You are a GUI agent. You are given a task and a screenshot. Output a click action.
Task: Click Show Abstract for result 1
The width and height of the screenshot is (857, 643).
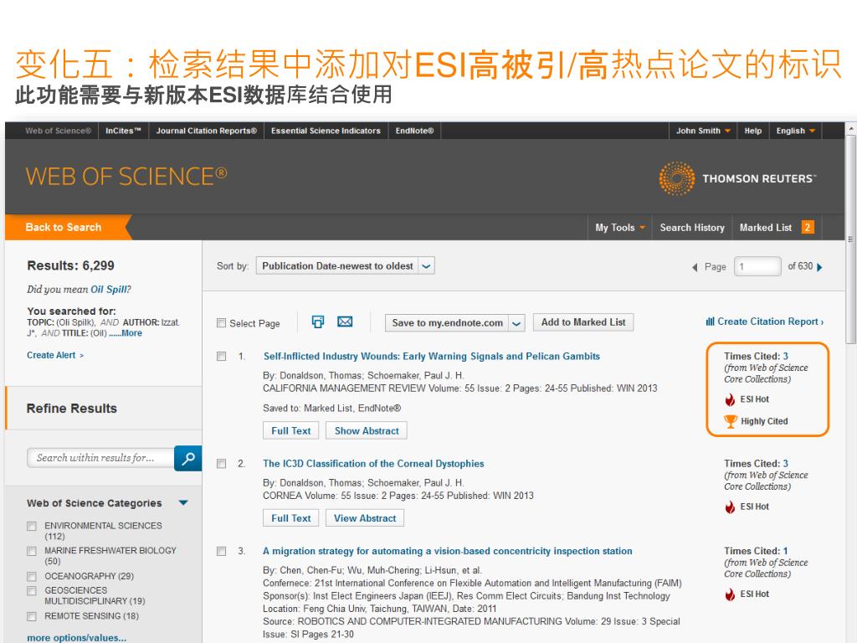[x=367, y=431]
